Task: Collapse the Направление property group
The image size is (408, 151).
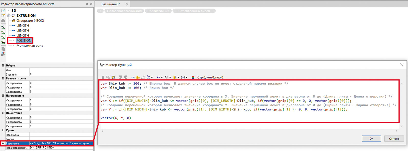Action: coord(3,96)
